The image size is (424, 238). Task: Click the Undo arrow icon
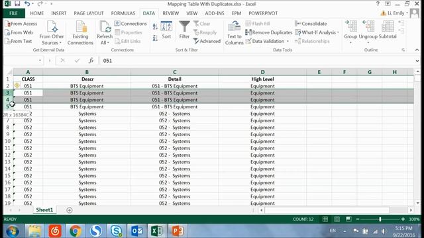point(26,4)
